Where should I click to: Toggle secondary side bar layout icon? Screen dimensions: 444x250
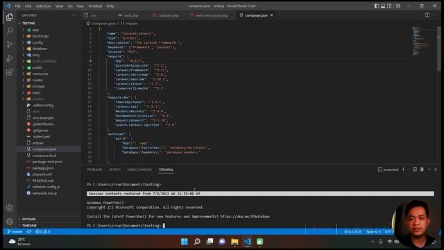pyautogui.click(x=389, y=6)
